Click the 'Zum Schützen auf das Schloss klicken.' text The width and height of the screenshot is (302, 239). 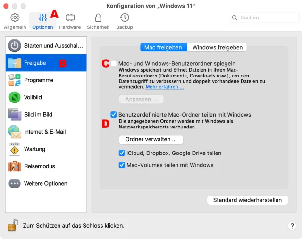pos(74,225)
